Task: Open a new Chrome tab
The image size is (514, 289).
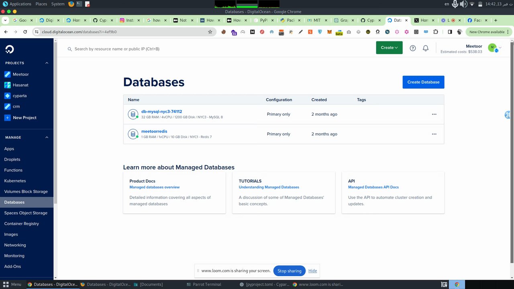Action: coord(496,20)
